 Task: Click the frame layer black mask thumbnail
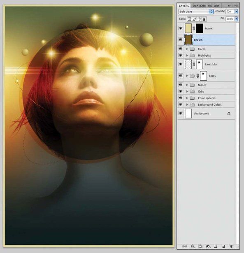[x=199, y=28]
